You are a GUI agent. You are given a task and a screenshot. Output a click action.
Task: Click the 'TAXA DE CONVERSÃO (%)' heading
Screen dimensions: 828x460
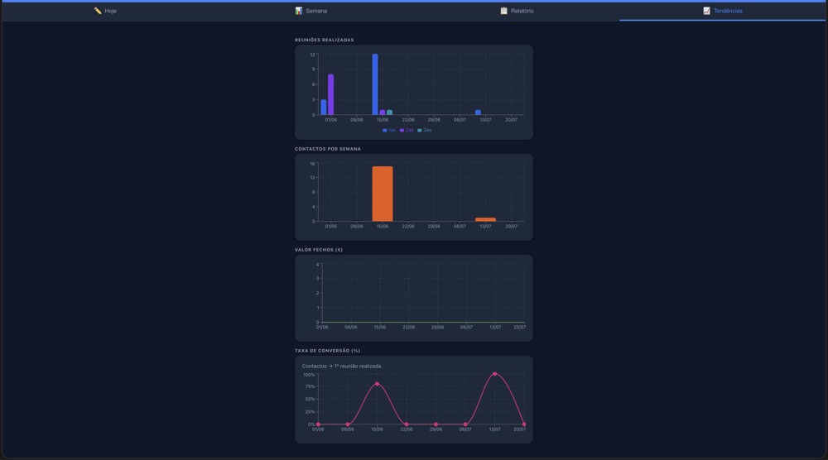pyautogui.click(x=327, y=351)
